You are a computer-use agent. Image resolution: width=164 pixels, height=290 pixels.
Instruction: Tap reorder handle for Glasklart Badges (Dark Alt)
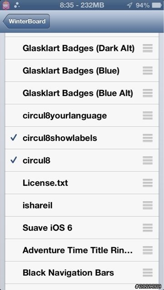[x=148, y=48]
